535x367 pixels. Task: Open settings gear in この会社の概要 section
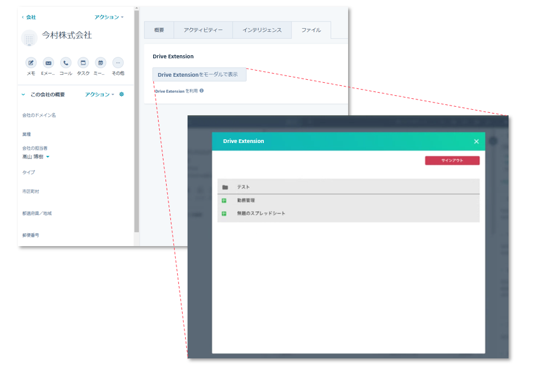click(122, 95)
